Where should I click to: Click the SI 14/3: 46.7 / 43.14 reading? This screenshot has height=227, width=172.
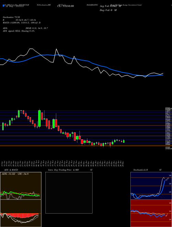[x=26, y=20]
